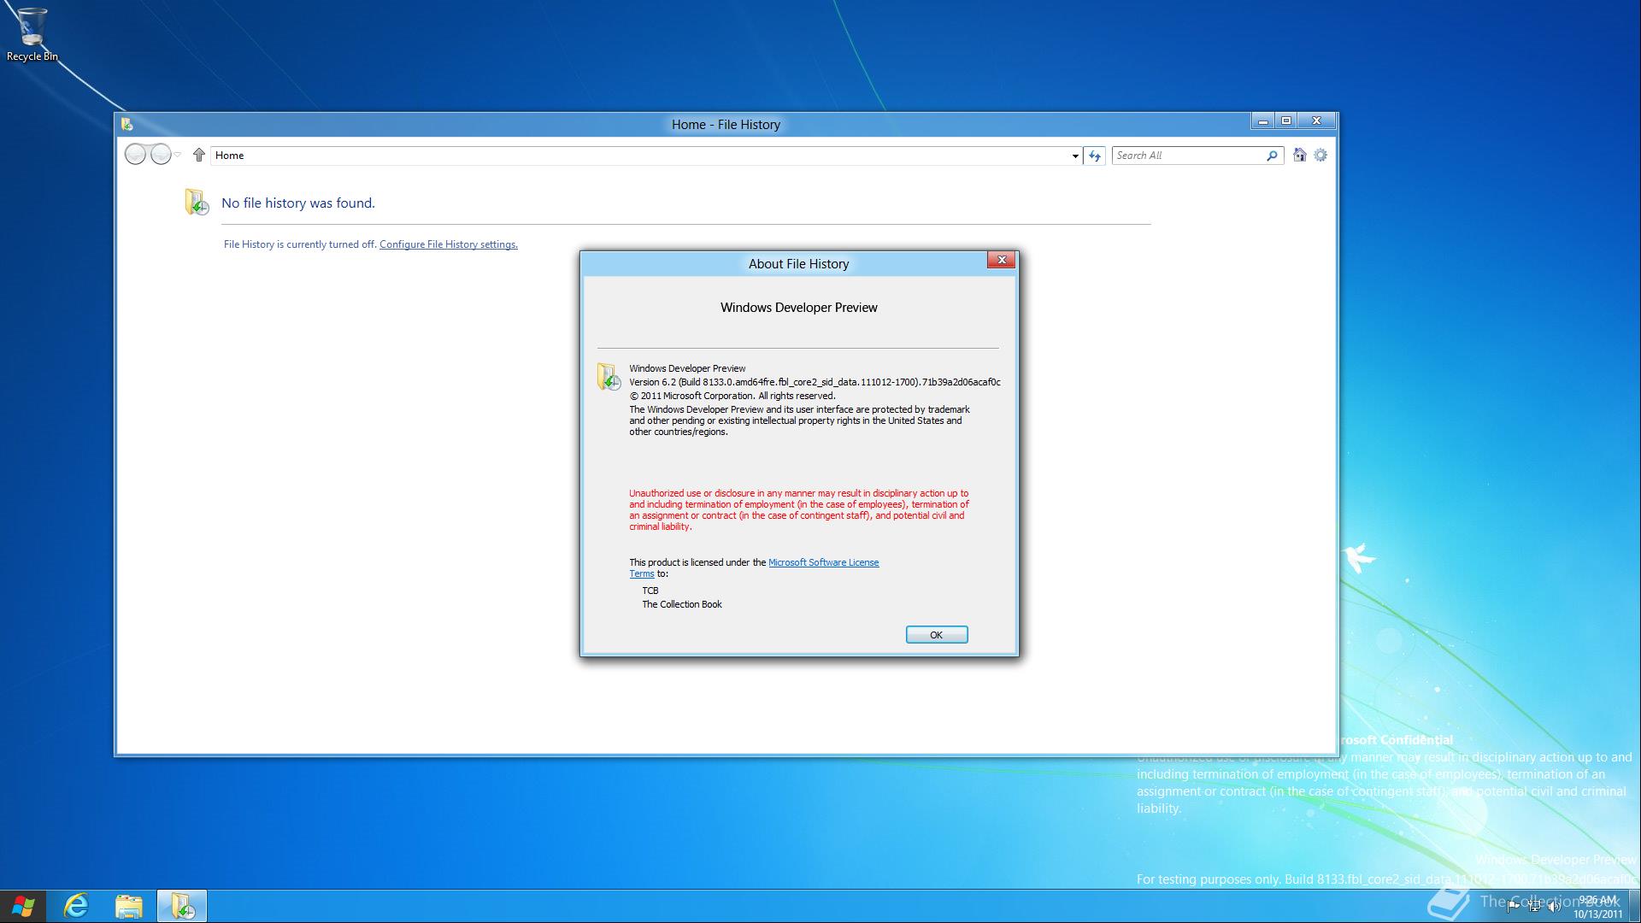Image resolution: width=1641 pixels, height=923 pixels.
Task: Close the About File History dialog
Action: coord(1002,260)
